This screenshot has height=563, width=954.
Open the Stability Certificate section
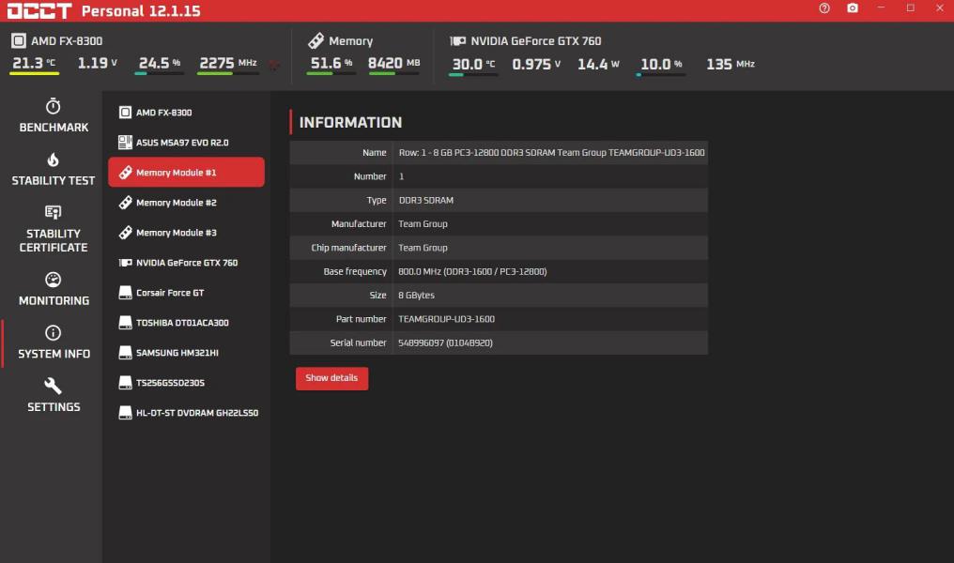point(54,229)
